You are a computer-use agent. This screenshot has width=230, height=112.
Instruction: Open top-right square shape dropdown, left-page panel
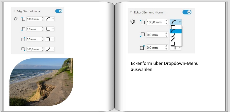pos(50,39)
